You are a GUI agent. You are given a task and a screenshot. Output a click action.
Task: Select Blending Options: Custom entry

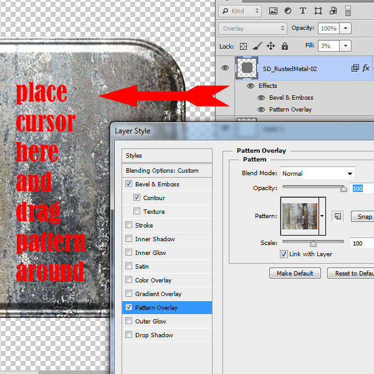tap(167, 171)
